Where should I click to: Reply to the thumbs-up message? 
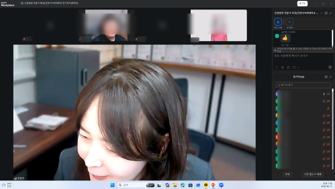[x=283, y=45]
